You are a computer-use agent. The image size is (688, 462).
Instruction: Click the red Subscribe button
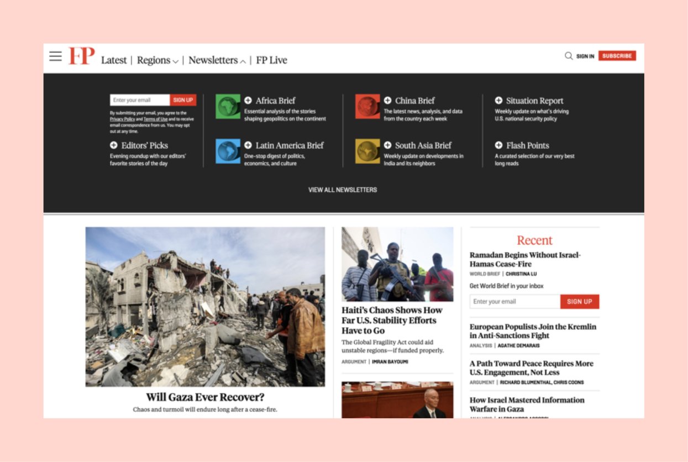coord(617,56)
